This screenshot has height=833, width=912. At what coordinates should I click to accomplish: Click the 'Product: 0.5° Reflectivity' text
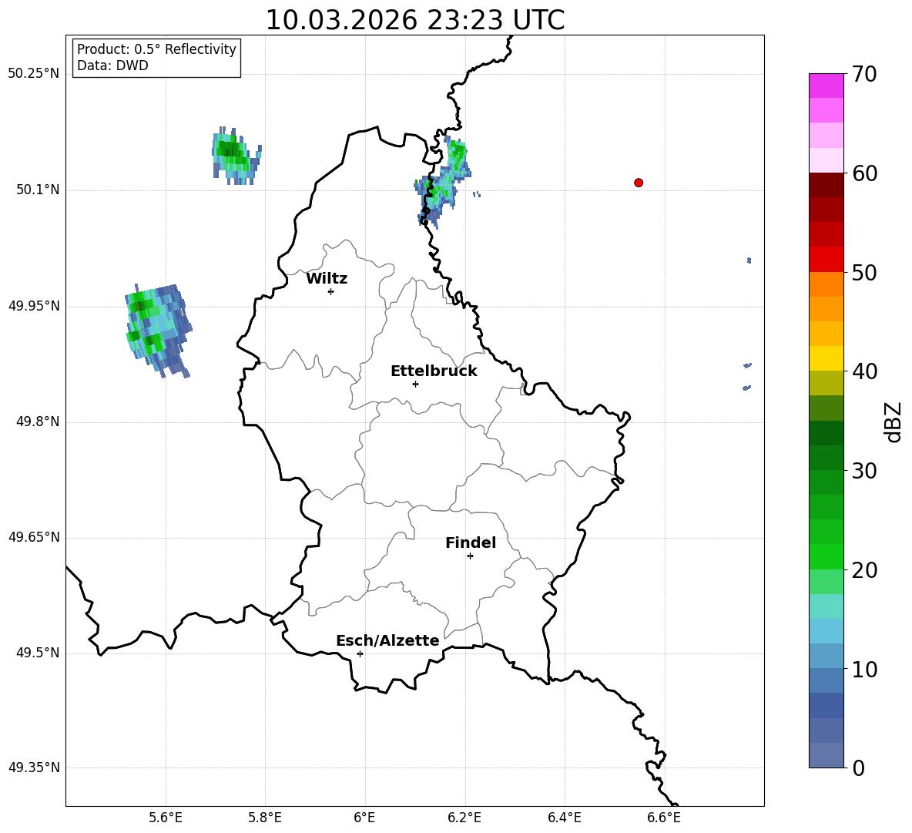pos(156,49)
